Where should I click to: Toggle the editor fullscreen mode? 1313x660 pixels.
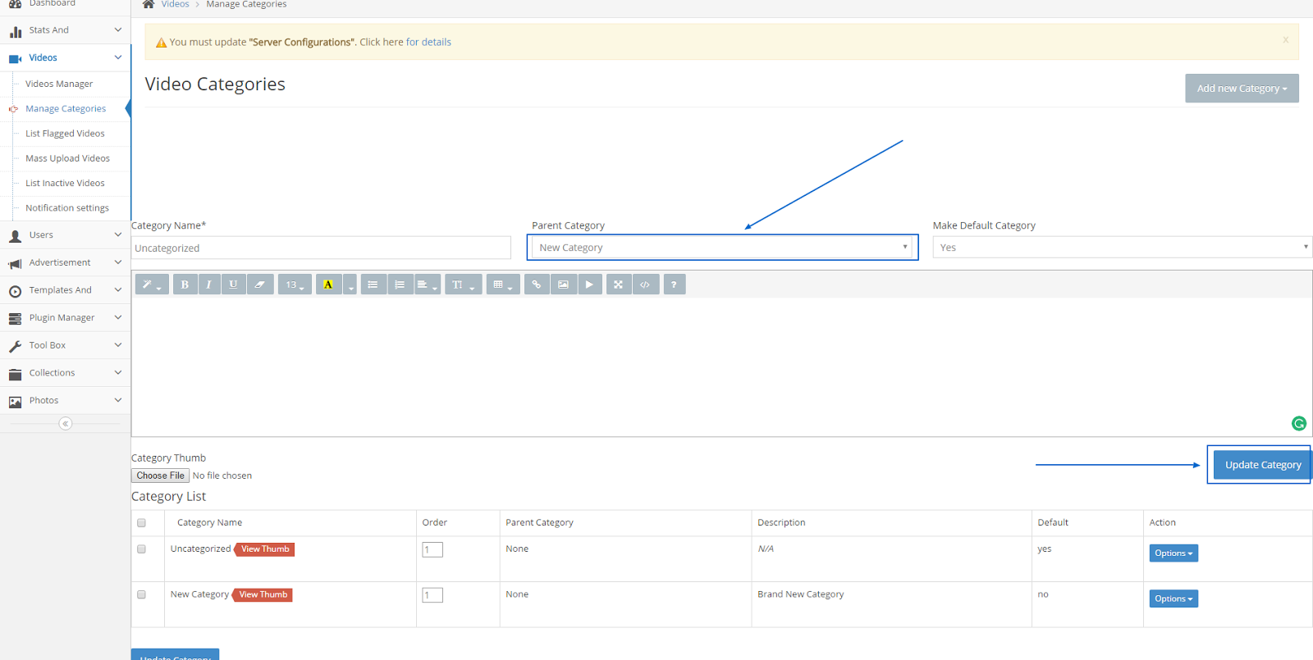pyautogui.click(x=619, y=284)
